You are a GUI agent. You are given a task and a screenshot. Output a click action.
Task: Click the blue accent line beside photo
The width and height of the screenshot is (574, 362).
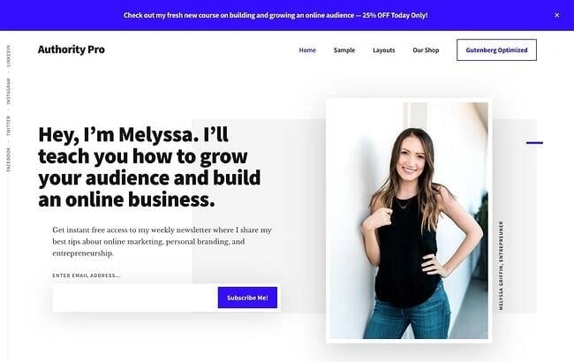(x=534, y=143)
